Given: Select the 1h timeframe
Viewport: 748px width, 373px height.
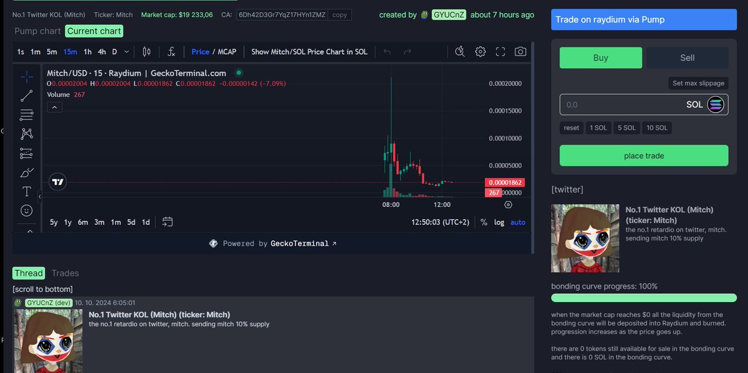Looking at the screenshot, I should point(87,52).
